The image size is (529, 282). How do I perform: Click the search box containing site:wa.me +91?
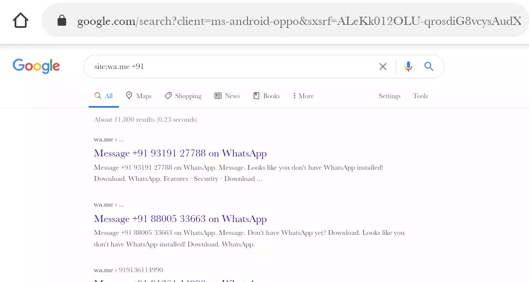pyautogui.click(x=263, y=66)
